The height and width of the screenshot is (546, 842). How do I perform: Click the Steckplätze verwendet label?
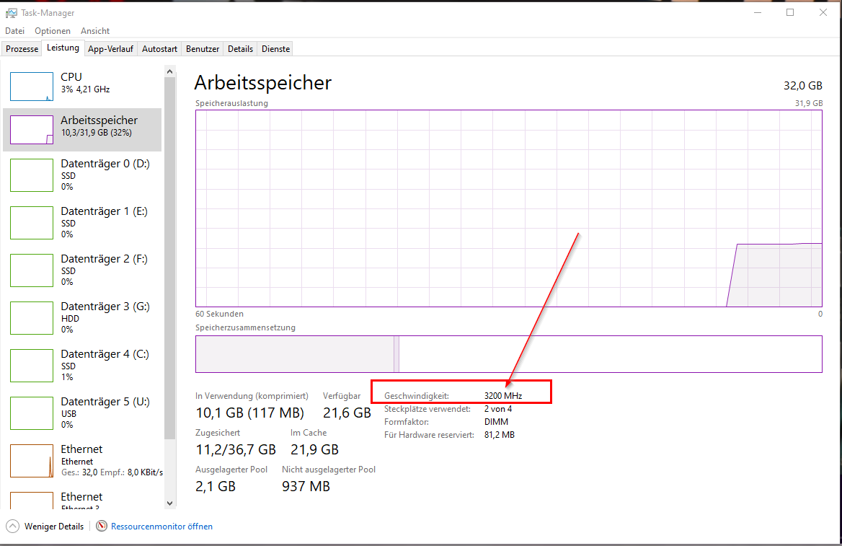pyautogui.click(x=427, y=409)
